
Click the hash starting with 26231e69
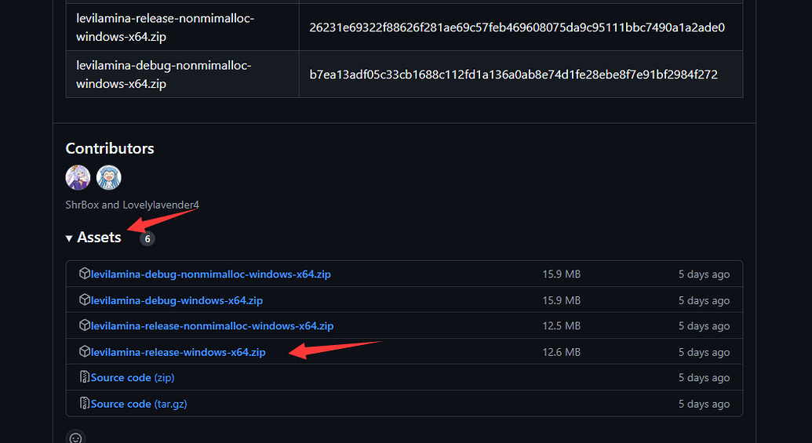tap(516, 27)
